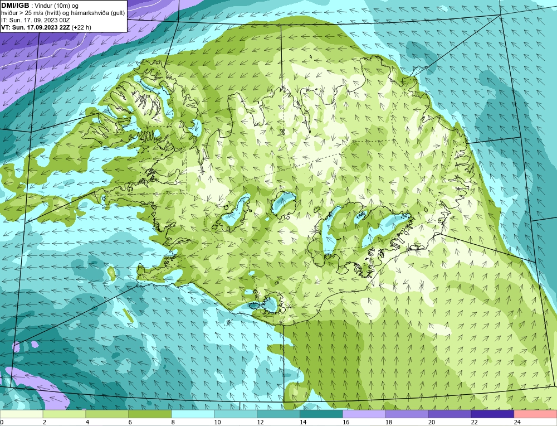Select the legend value '24'
The width and height of the screenshot is (557, 426).
tap(517, 422)
